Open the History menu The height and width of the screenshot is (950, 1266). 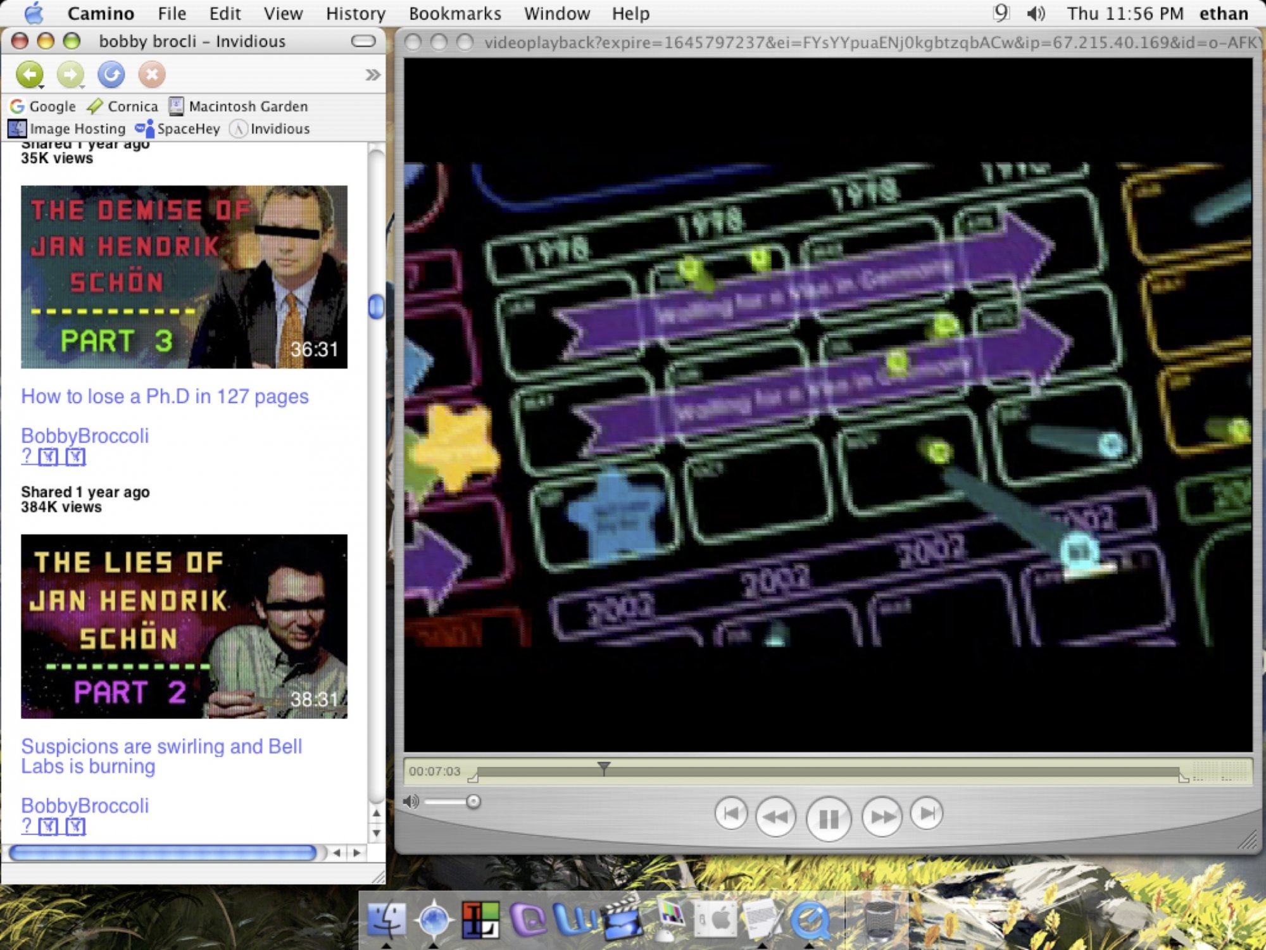click(x=355, y=13)
